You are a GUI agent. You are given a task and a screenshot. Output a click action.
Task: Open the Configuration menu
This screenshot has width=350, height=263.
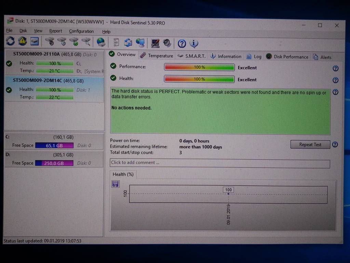(x=81, y=31)
